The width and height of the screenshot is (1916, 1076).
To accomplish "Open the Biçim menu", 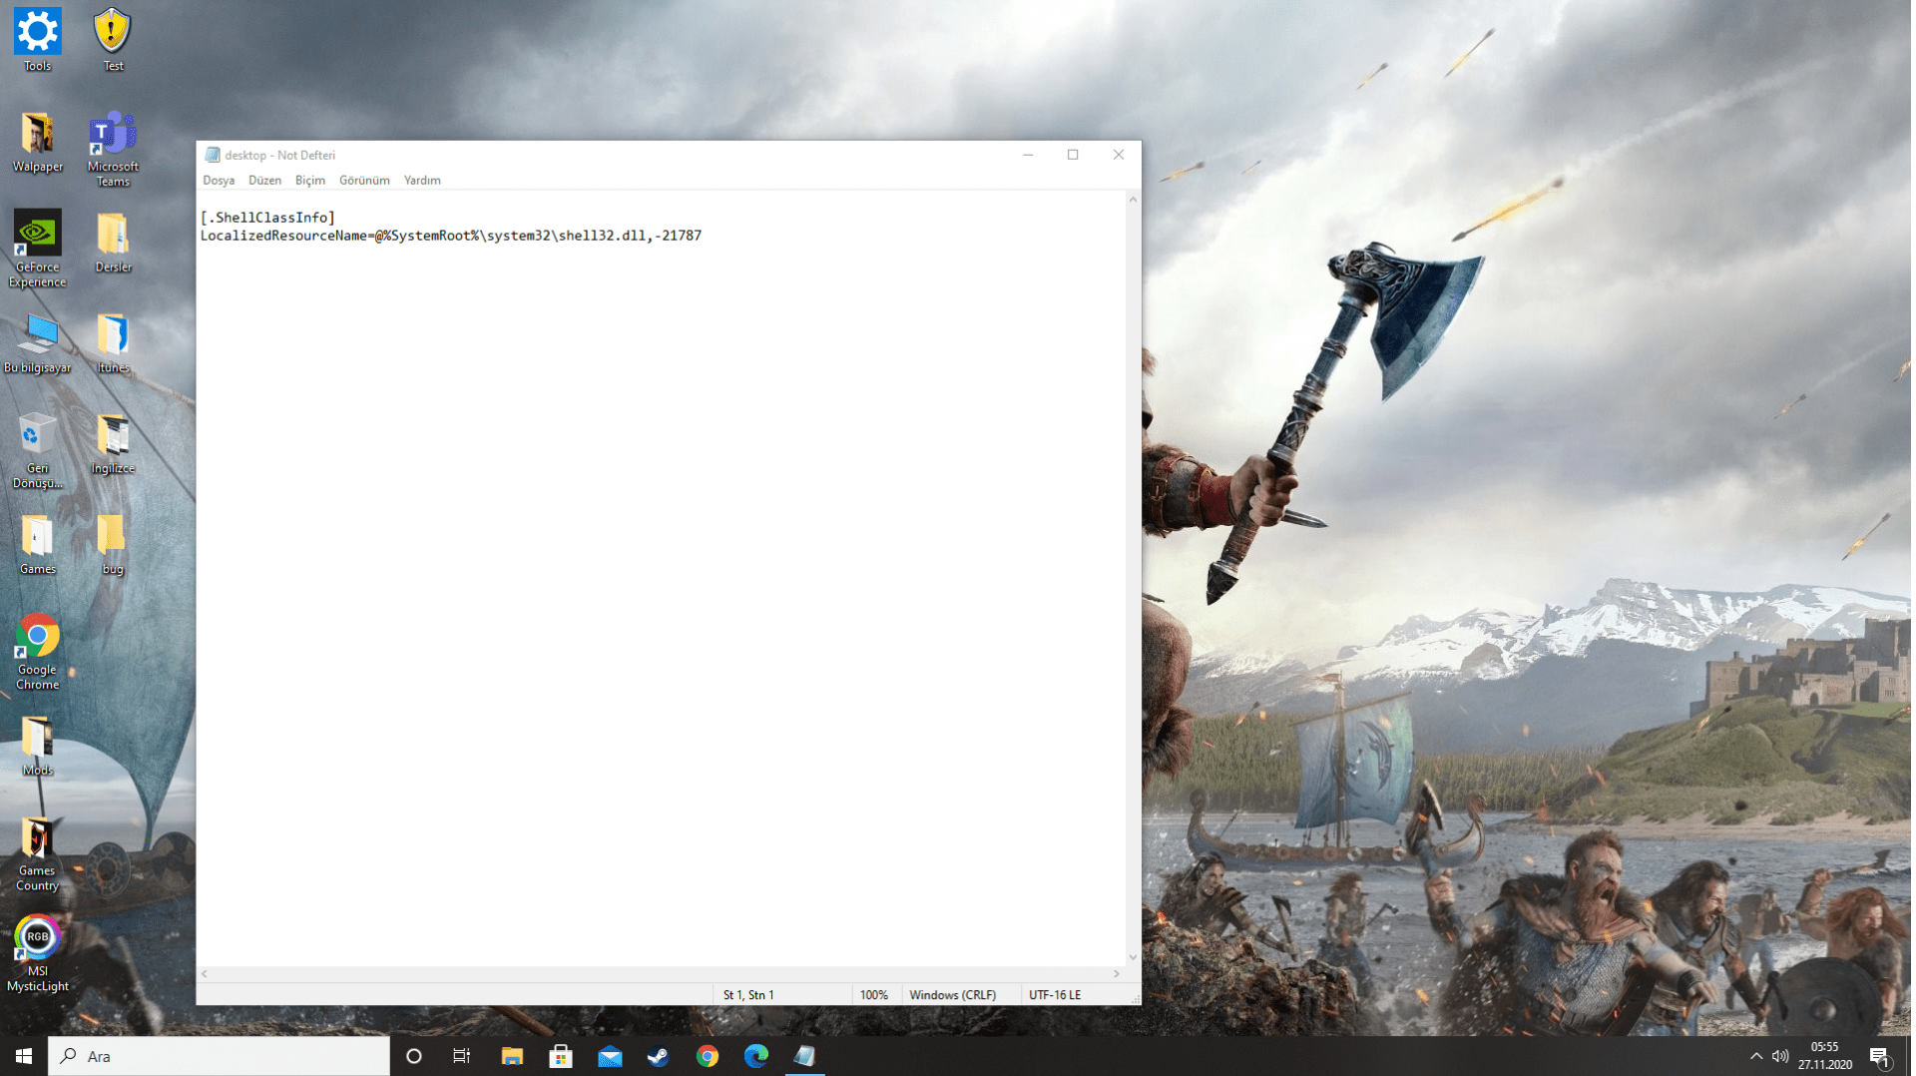I will pos(310,181).
